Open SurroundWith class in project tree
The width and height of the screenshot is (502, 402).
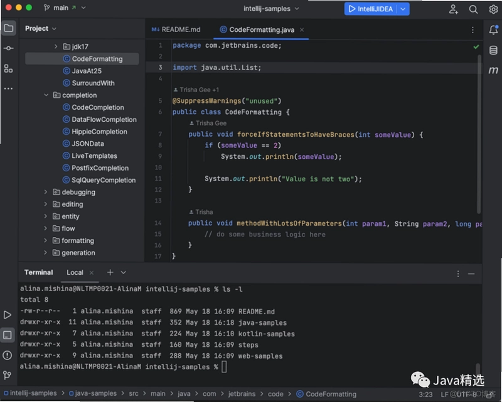[x=88, y=83]
